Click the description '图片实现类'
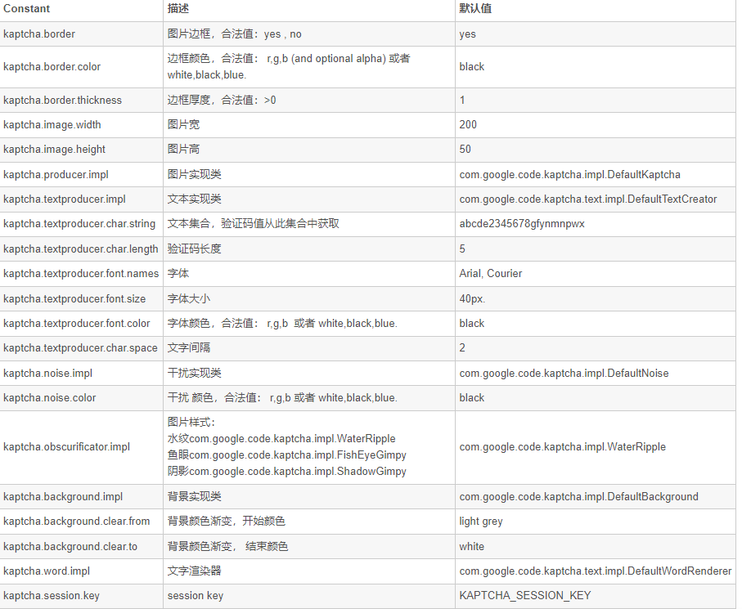742x609 pixels. click(194, 174)
